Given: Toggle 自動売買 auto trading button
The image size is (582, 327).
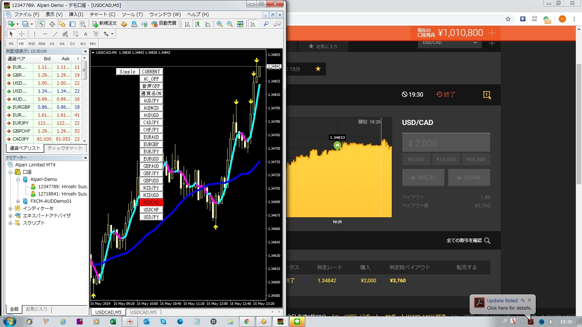Looking at the screenshot, I should click(x=164, y=24).
